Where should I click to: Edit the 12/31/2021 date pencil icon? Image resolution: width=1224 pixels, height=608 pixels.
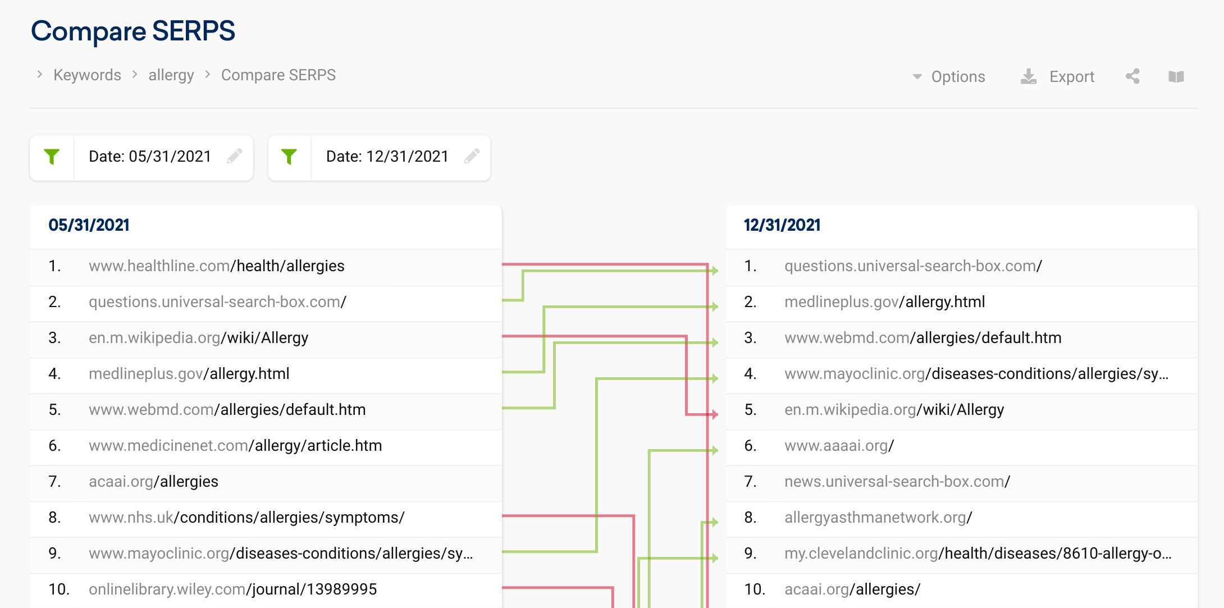(x=472, y=156)
